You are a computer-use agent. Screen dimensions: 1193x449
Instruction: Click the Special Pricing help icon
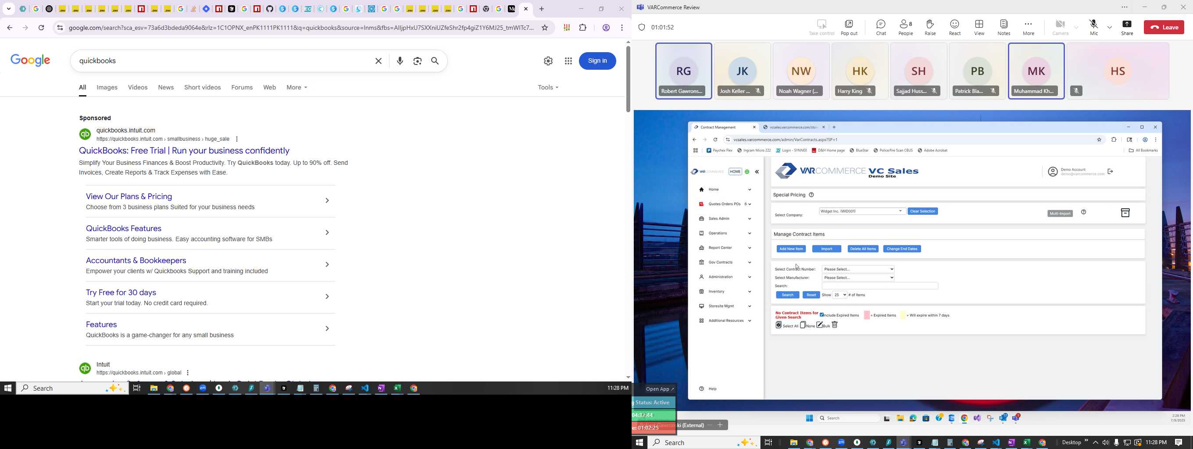(x=811, y=195)
